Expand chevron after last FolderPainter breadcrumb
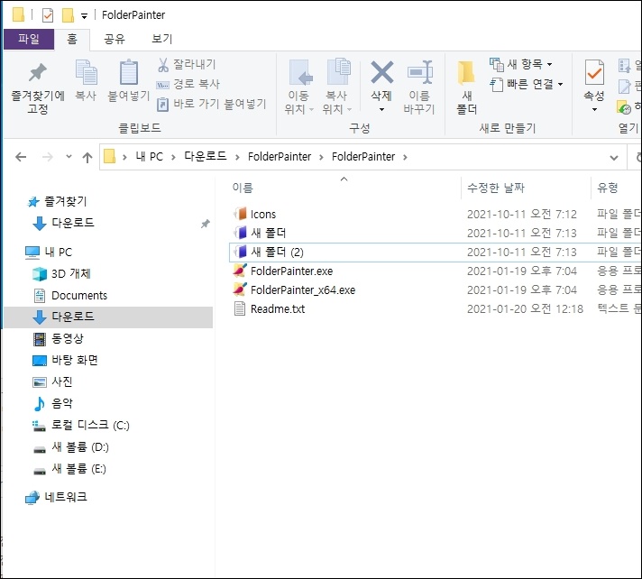The width and height of the screenshot is (642, 579). [x=405, y=157]
